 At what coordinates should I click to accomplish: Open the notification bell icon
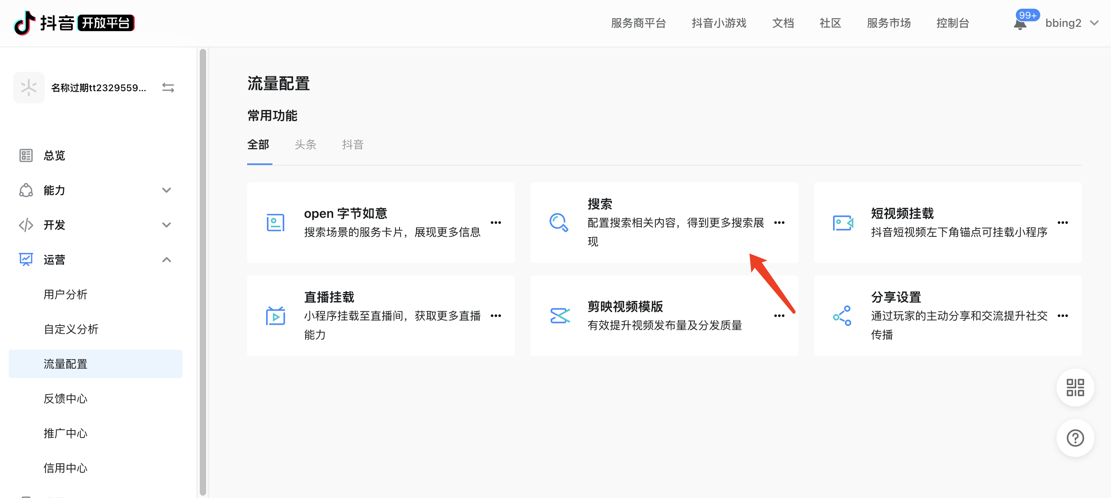click(1019, 24)
